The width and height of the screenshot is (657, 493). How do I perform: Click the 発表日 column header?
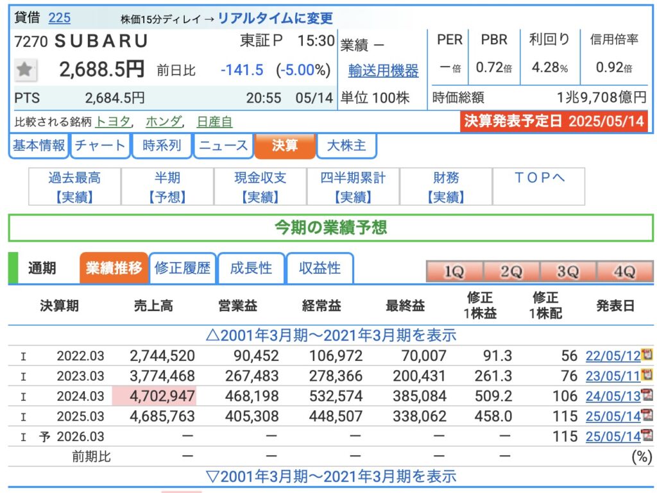[x=615, y=306]
